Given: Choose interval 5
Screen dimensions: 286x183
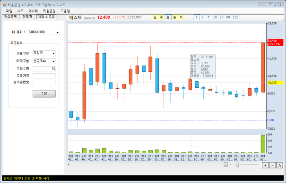Looking at the screenshot, I should tap(208, 17).
